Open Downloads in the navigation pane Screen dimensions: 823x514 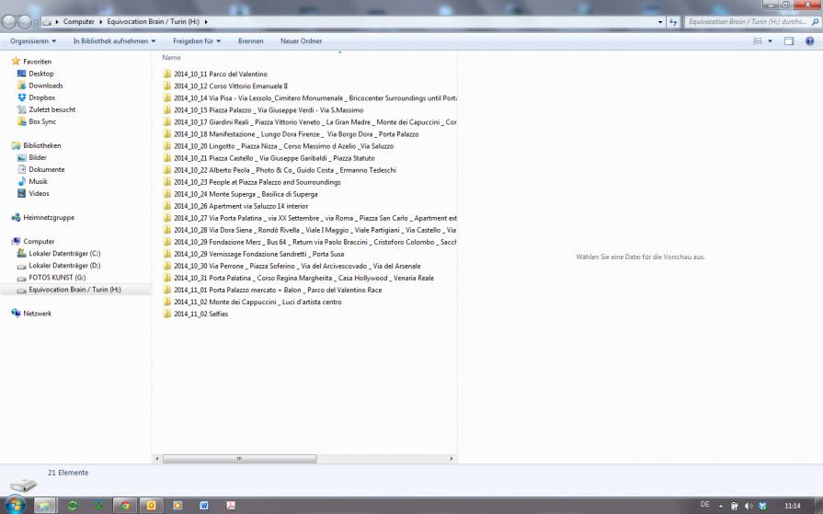(40, 86)
